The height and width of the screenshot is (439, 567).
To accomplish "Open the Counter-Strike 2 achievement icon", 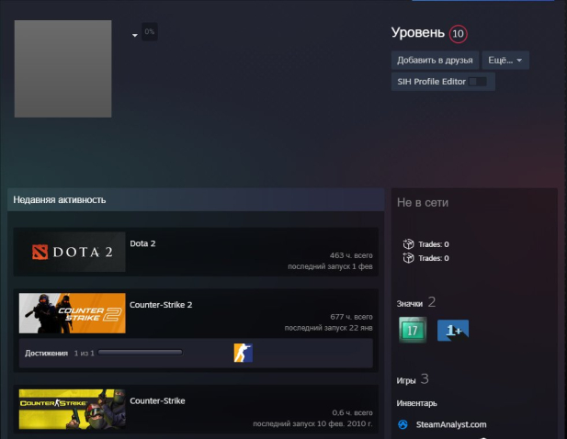I will 243,353.
